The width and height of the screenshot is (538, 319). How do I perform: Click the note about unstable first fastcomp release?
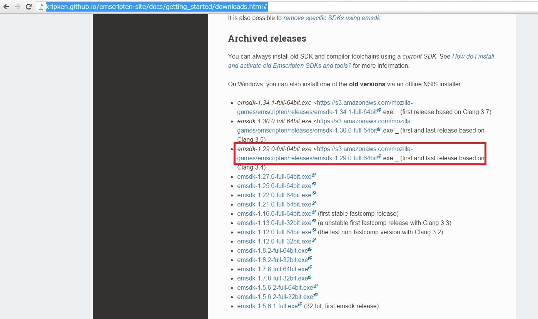coord(384,223)
